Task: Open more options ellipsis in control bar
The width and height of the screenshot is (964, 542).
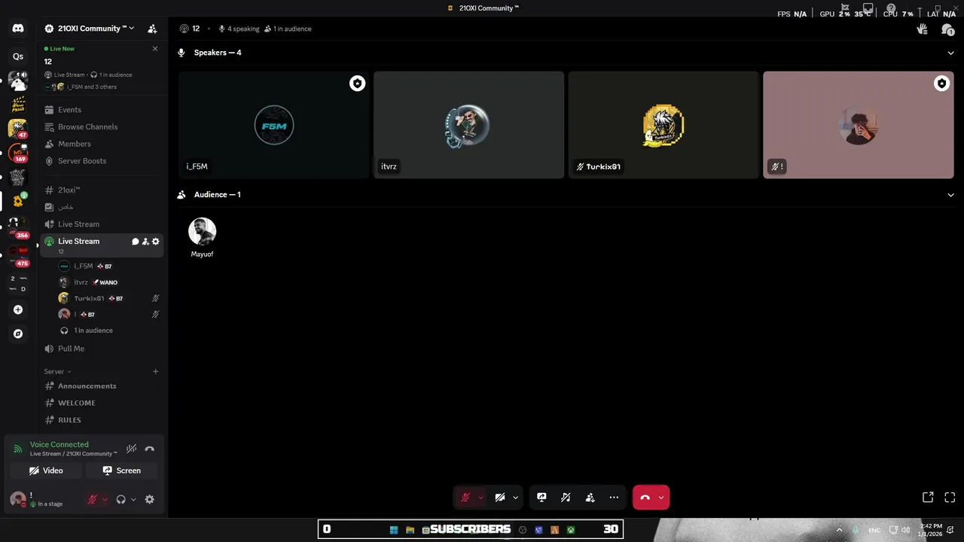Action: pyautogui.click(x=615, y=498)
